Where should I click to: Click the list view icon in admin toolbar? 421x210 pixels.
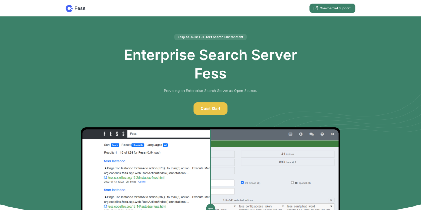pyautogui.click(x=290, y=134)
